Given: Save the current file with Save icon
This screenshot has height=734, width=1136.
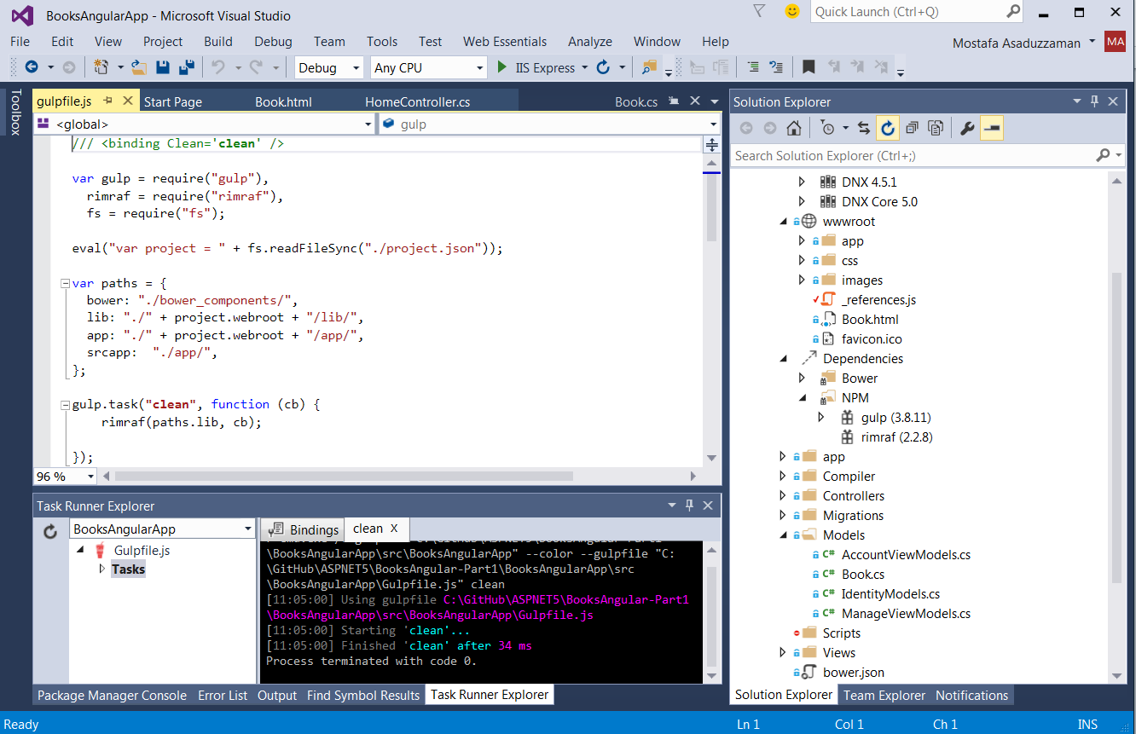Looking at the screenshot, I should point(163,67).
